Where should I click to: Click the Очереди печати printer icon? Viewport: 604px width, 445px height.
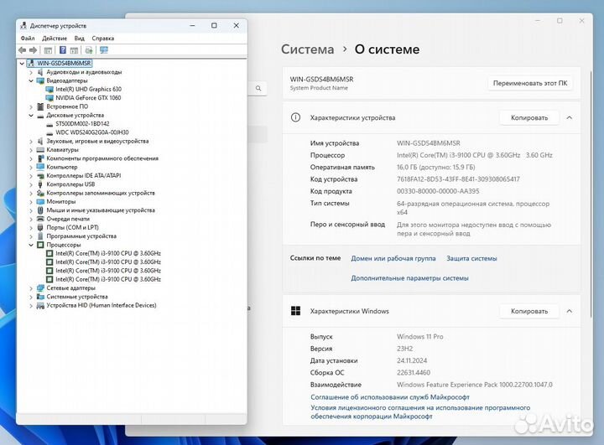pyautogui.click(x=40, y=219)
